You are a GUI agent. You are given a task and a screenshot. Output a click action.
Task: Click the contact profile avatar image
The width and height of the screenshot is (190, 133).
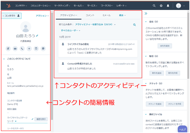click(x=26, y=27)
